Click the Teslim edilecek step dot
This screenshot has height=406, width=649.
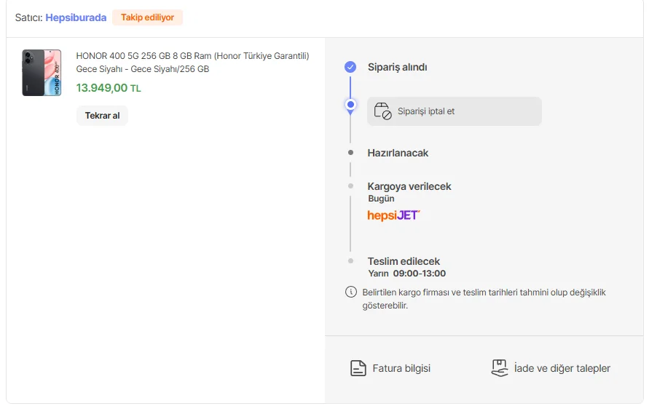tap(350, 260)
